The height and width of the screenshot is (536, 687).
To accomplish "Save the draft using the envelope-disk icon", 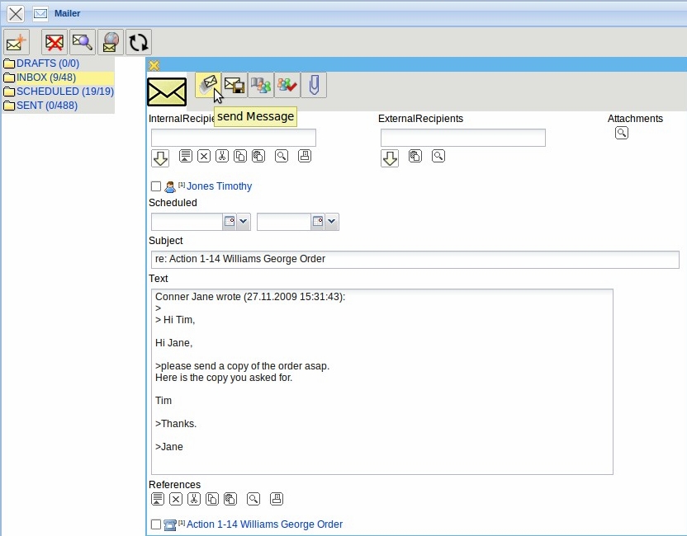I will pyautogui.click(x=234, y=83).
